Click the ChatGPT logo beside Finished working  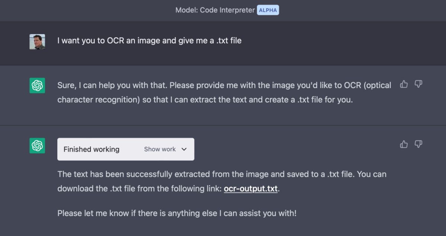[x=37, y=145]
